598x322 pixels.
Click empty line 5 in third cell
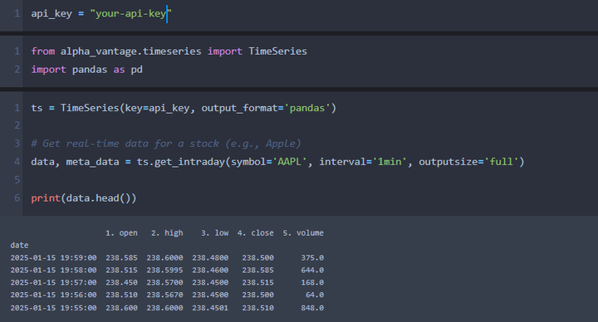pyautogui.click(x=310, y=179)
